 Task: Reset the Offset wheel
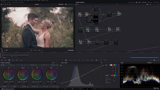57,68
